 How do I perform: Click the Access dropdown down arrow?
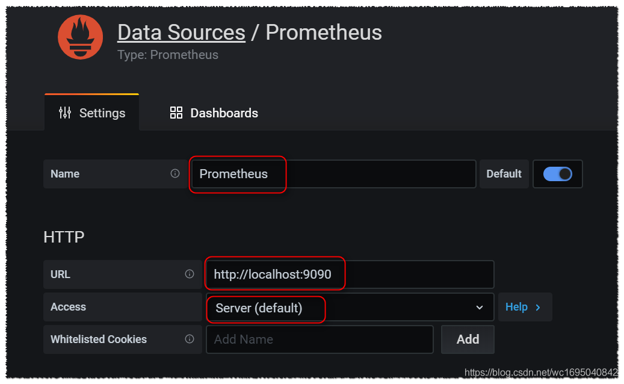480,308
